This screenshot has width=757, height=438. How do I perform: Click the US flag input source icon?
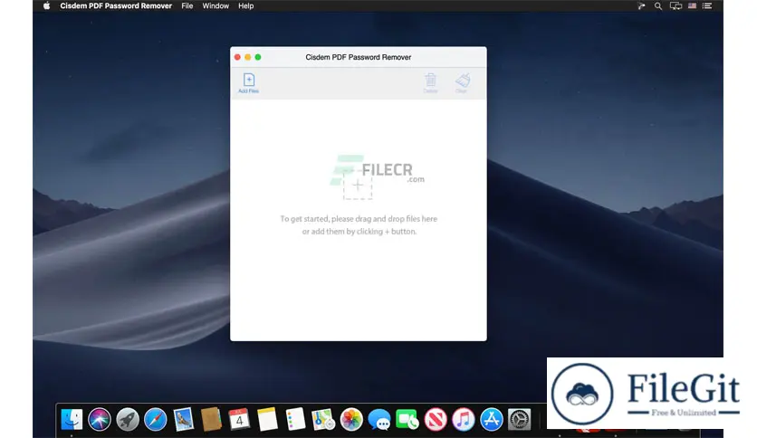coord(693,5)
